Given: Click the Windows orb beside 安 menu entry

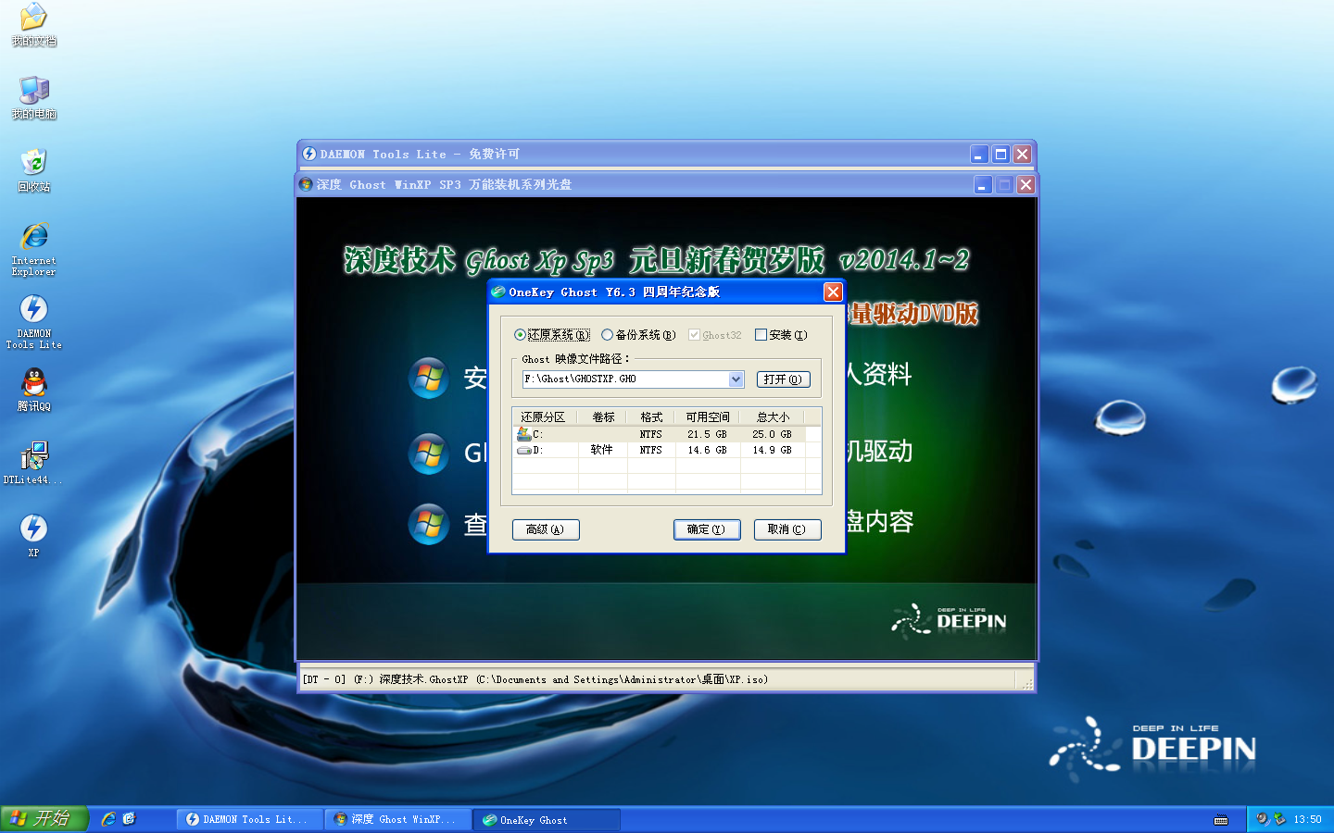Looking at the screenshot, I should coord(429,378).
